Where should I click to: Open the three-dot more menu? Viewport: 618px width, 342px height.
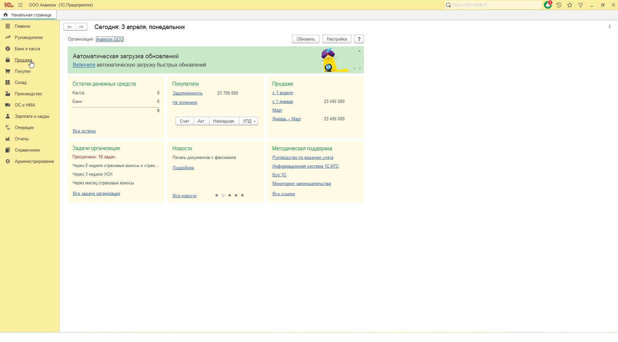[610, 27]
